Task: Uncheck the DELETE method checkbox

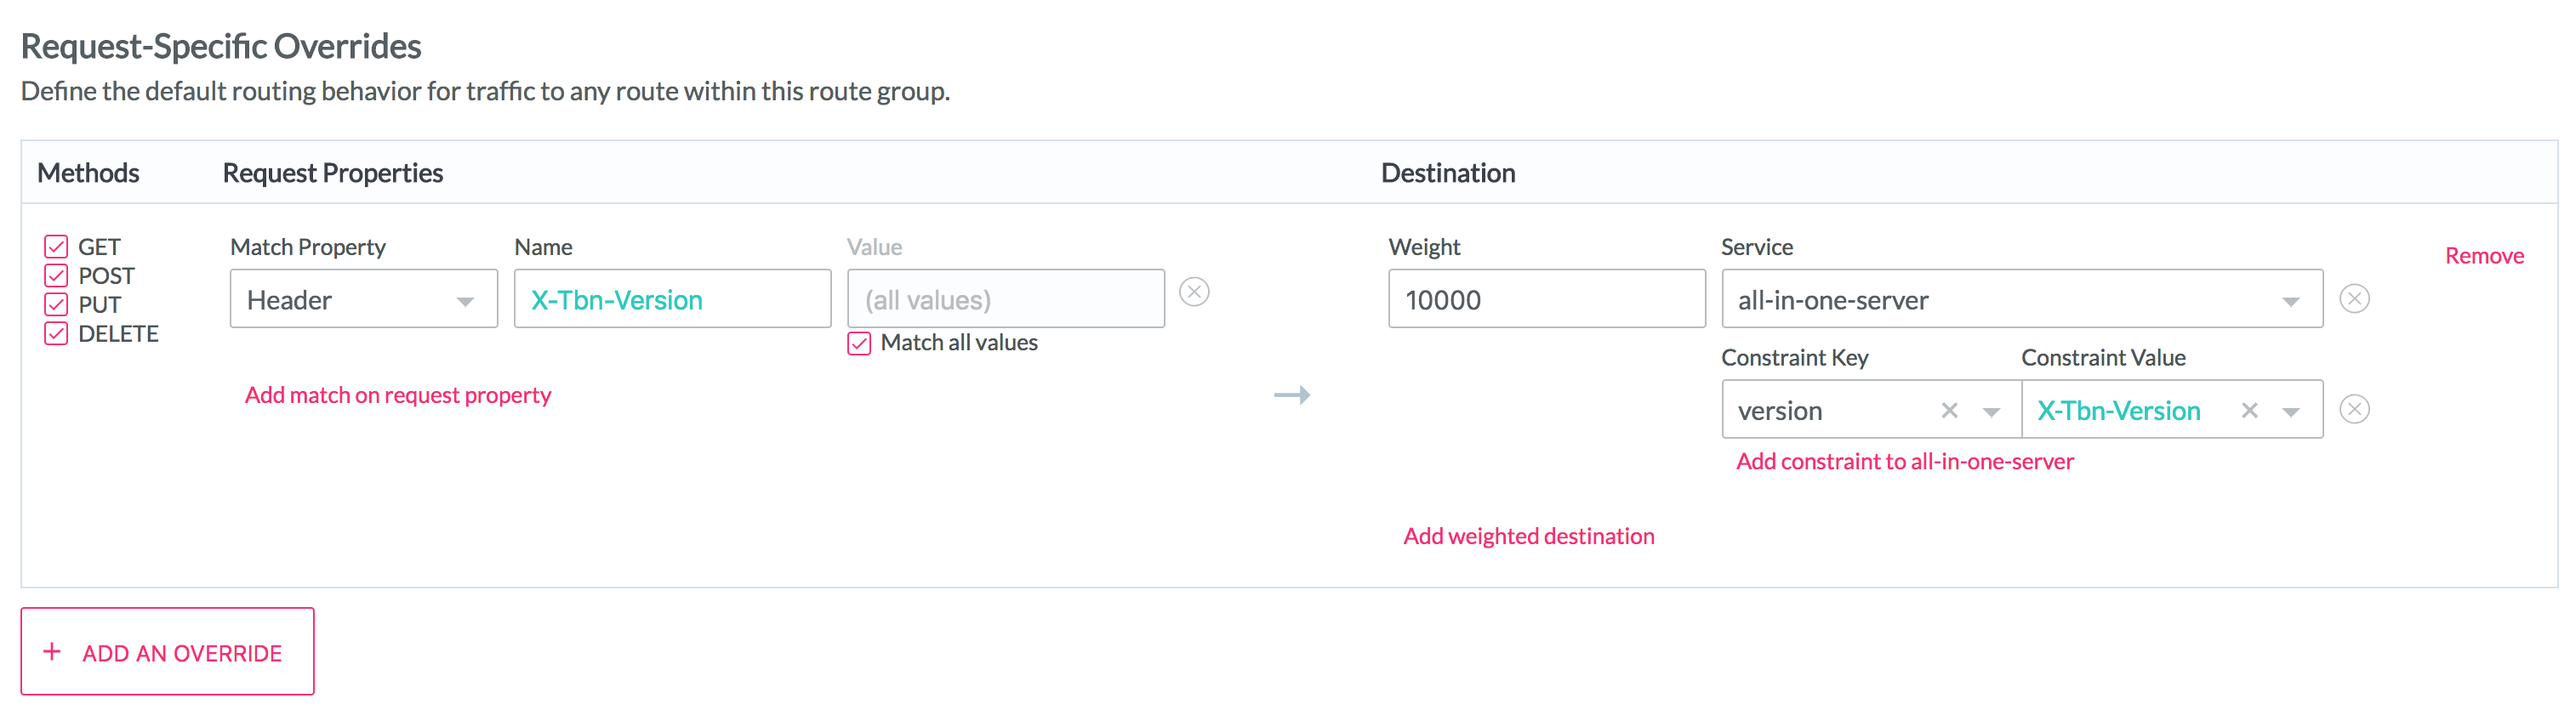Action: (56, 333)
